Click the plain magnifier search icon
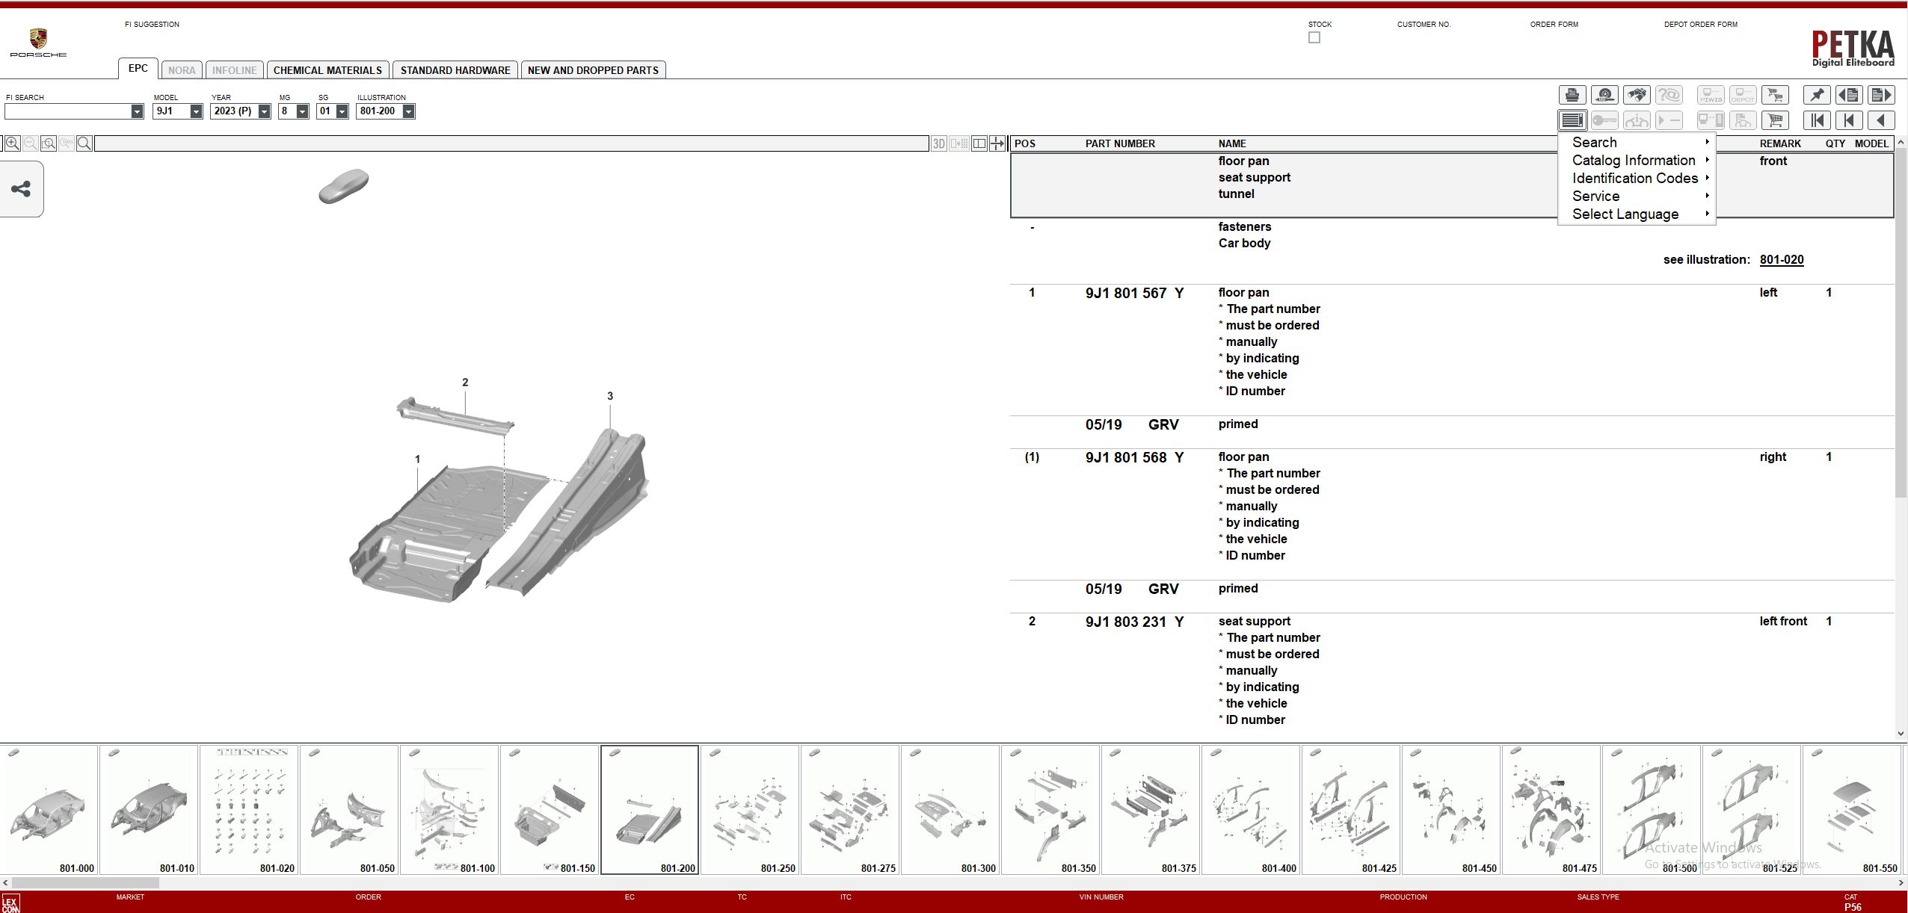Viewport: 1908px width, 913px height. coord(84,143)
